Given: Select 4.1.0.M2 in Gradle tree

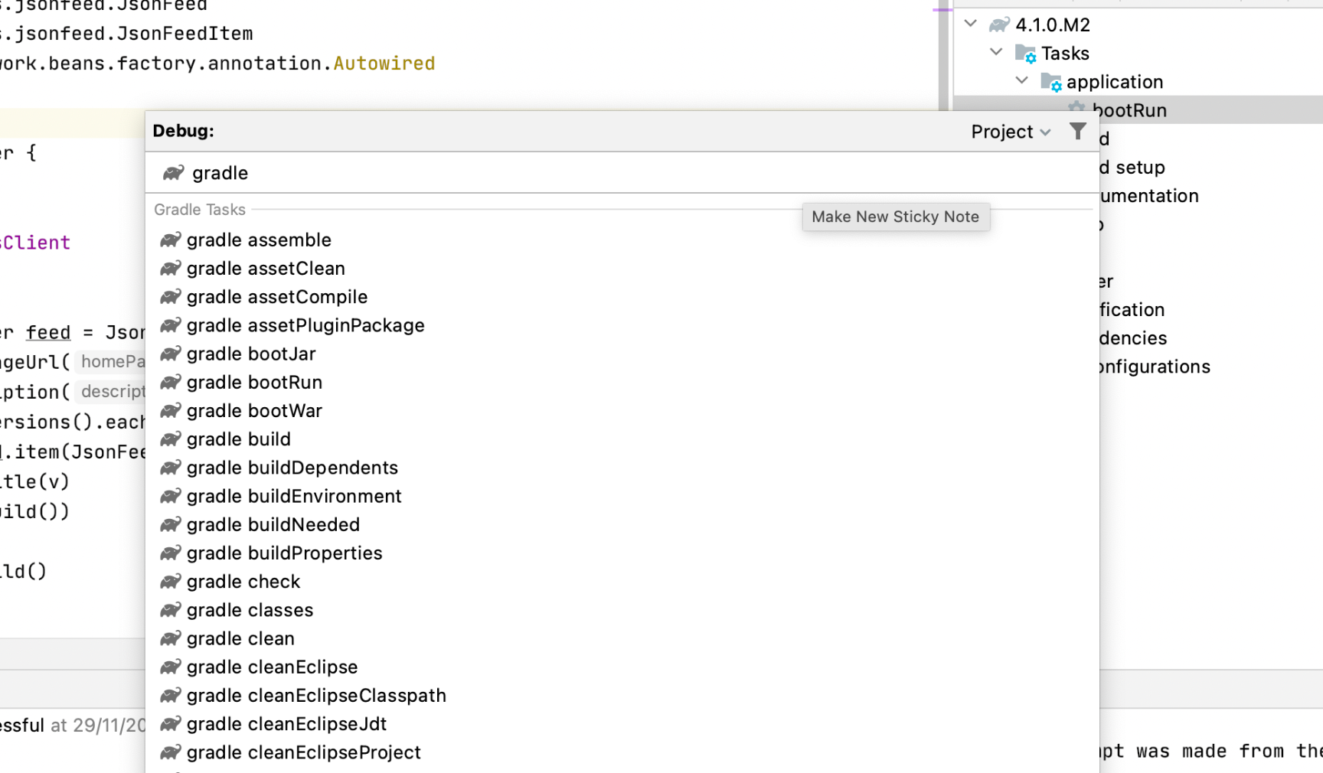Looking at the screenshot, I should pos(1052,25).
